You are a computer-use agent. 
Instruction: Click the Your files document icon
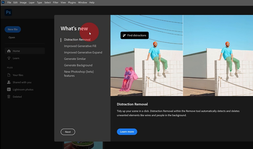(9, 75)
